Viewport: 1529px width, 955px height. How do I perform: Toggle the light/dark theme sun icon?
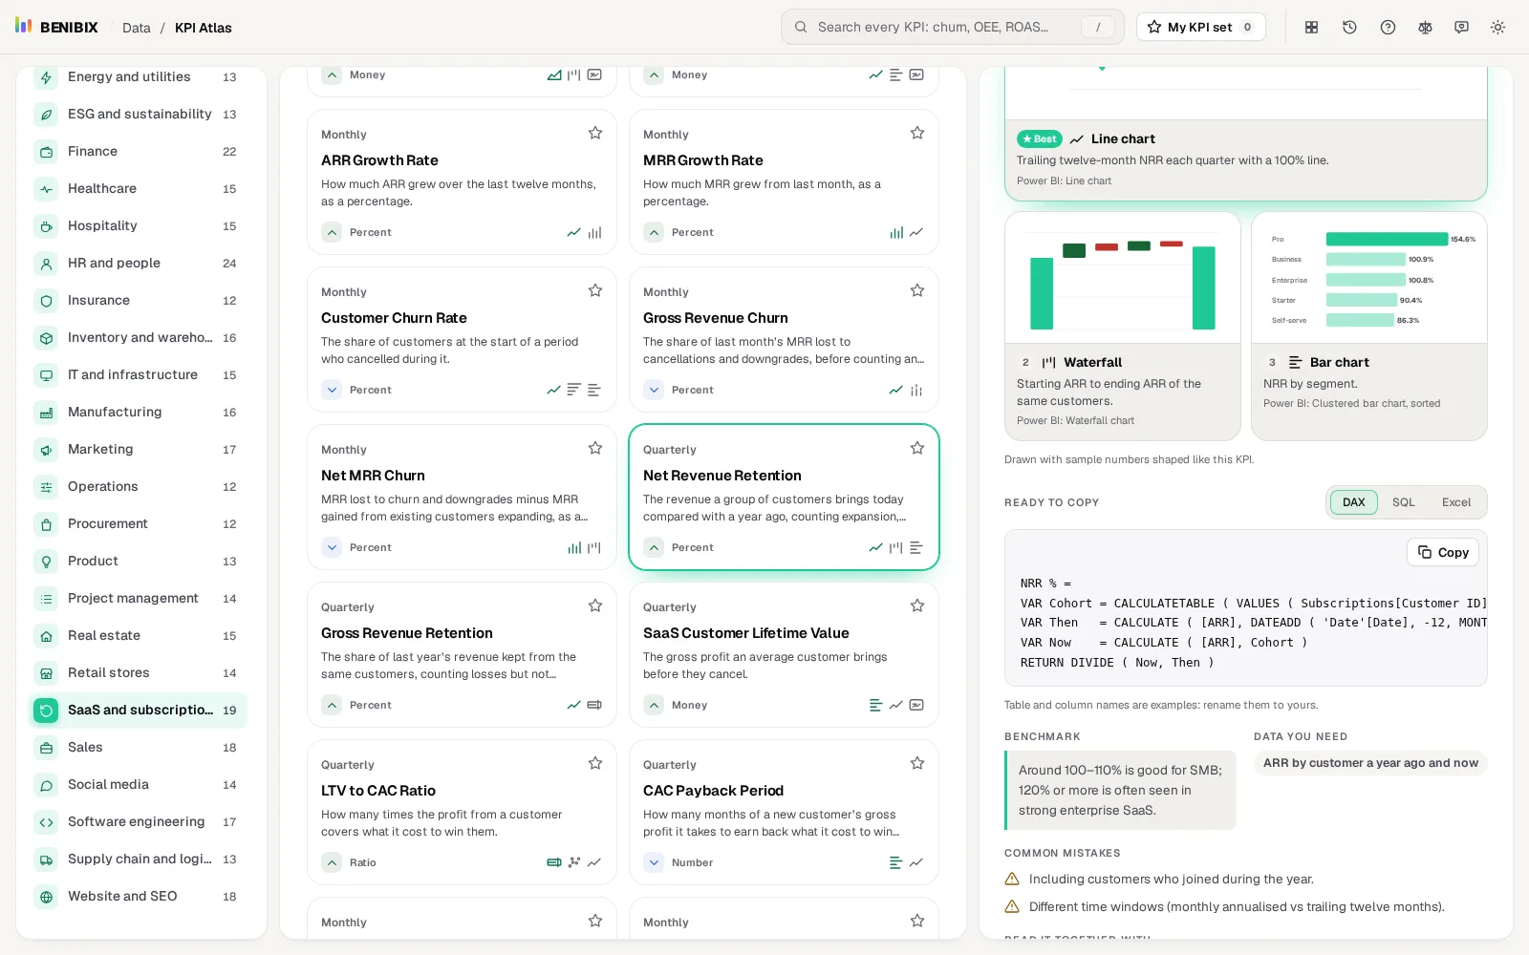(1497, 28)
